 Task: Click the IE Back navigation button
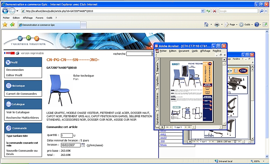click(5, 11)
